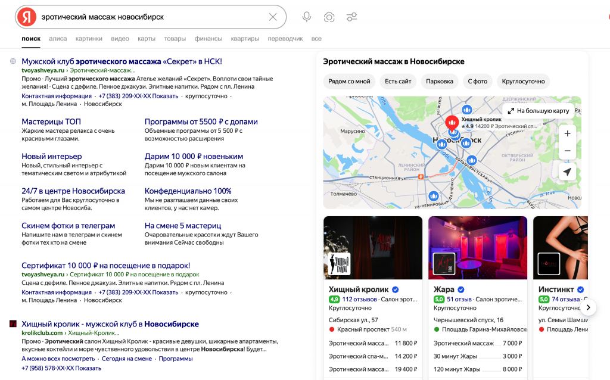Clear the search query with X icon
This screenshot has width=610, height=380.
(x=273, y=17)
